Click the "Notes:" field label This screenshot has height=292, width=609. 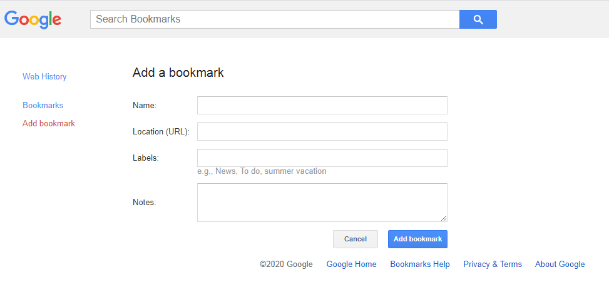point(144,203)
